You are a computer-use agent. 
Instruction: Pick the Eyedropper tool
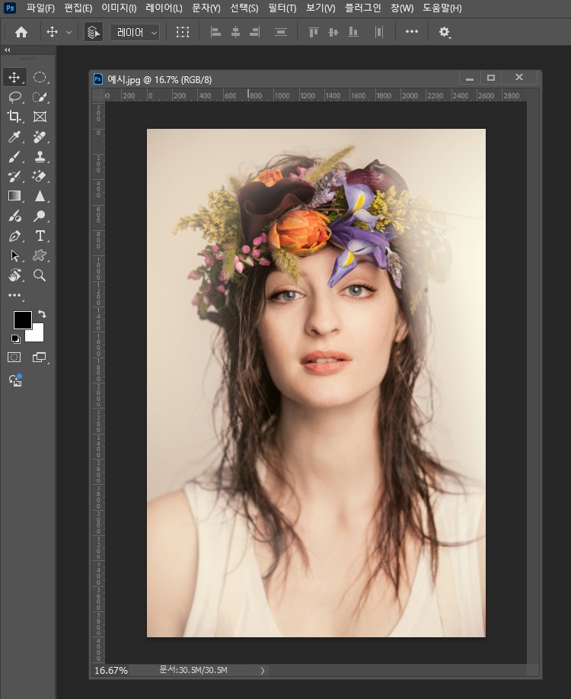pos(14,137)
